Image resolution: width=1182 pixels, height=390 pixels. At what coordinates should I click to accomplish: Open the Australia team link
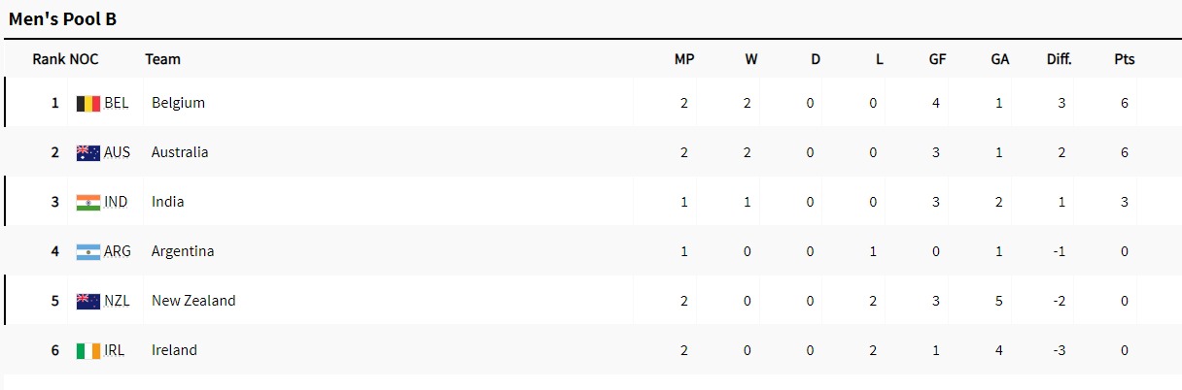pos(180,152)
